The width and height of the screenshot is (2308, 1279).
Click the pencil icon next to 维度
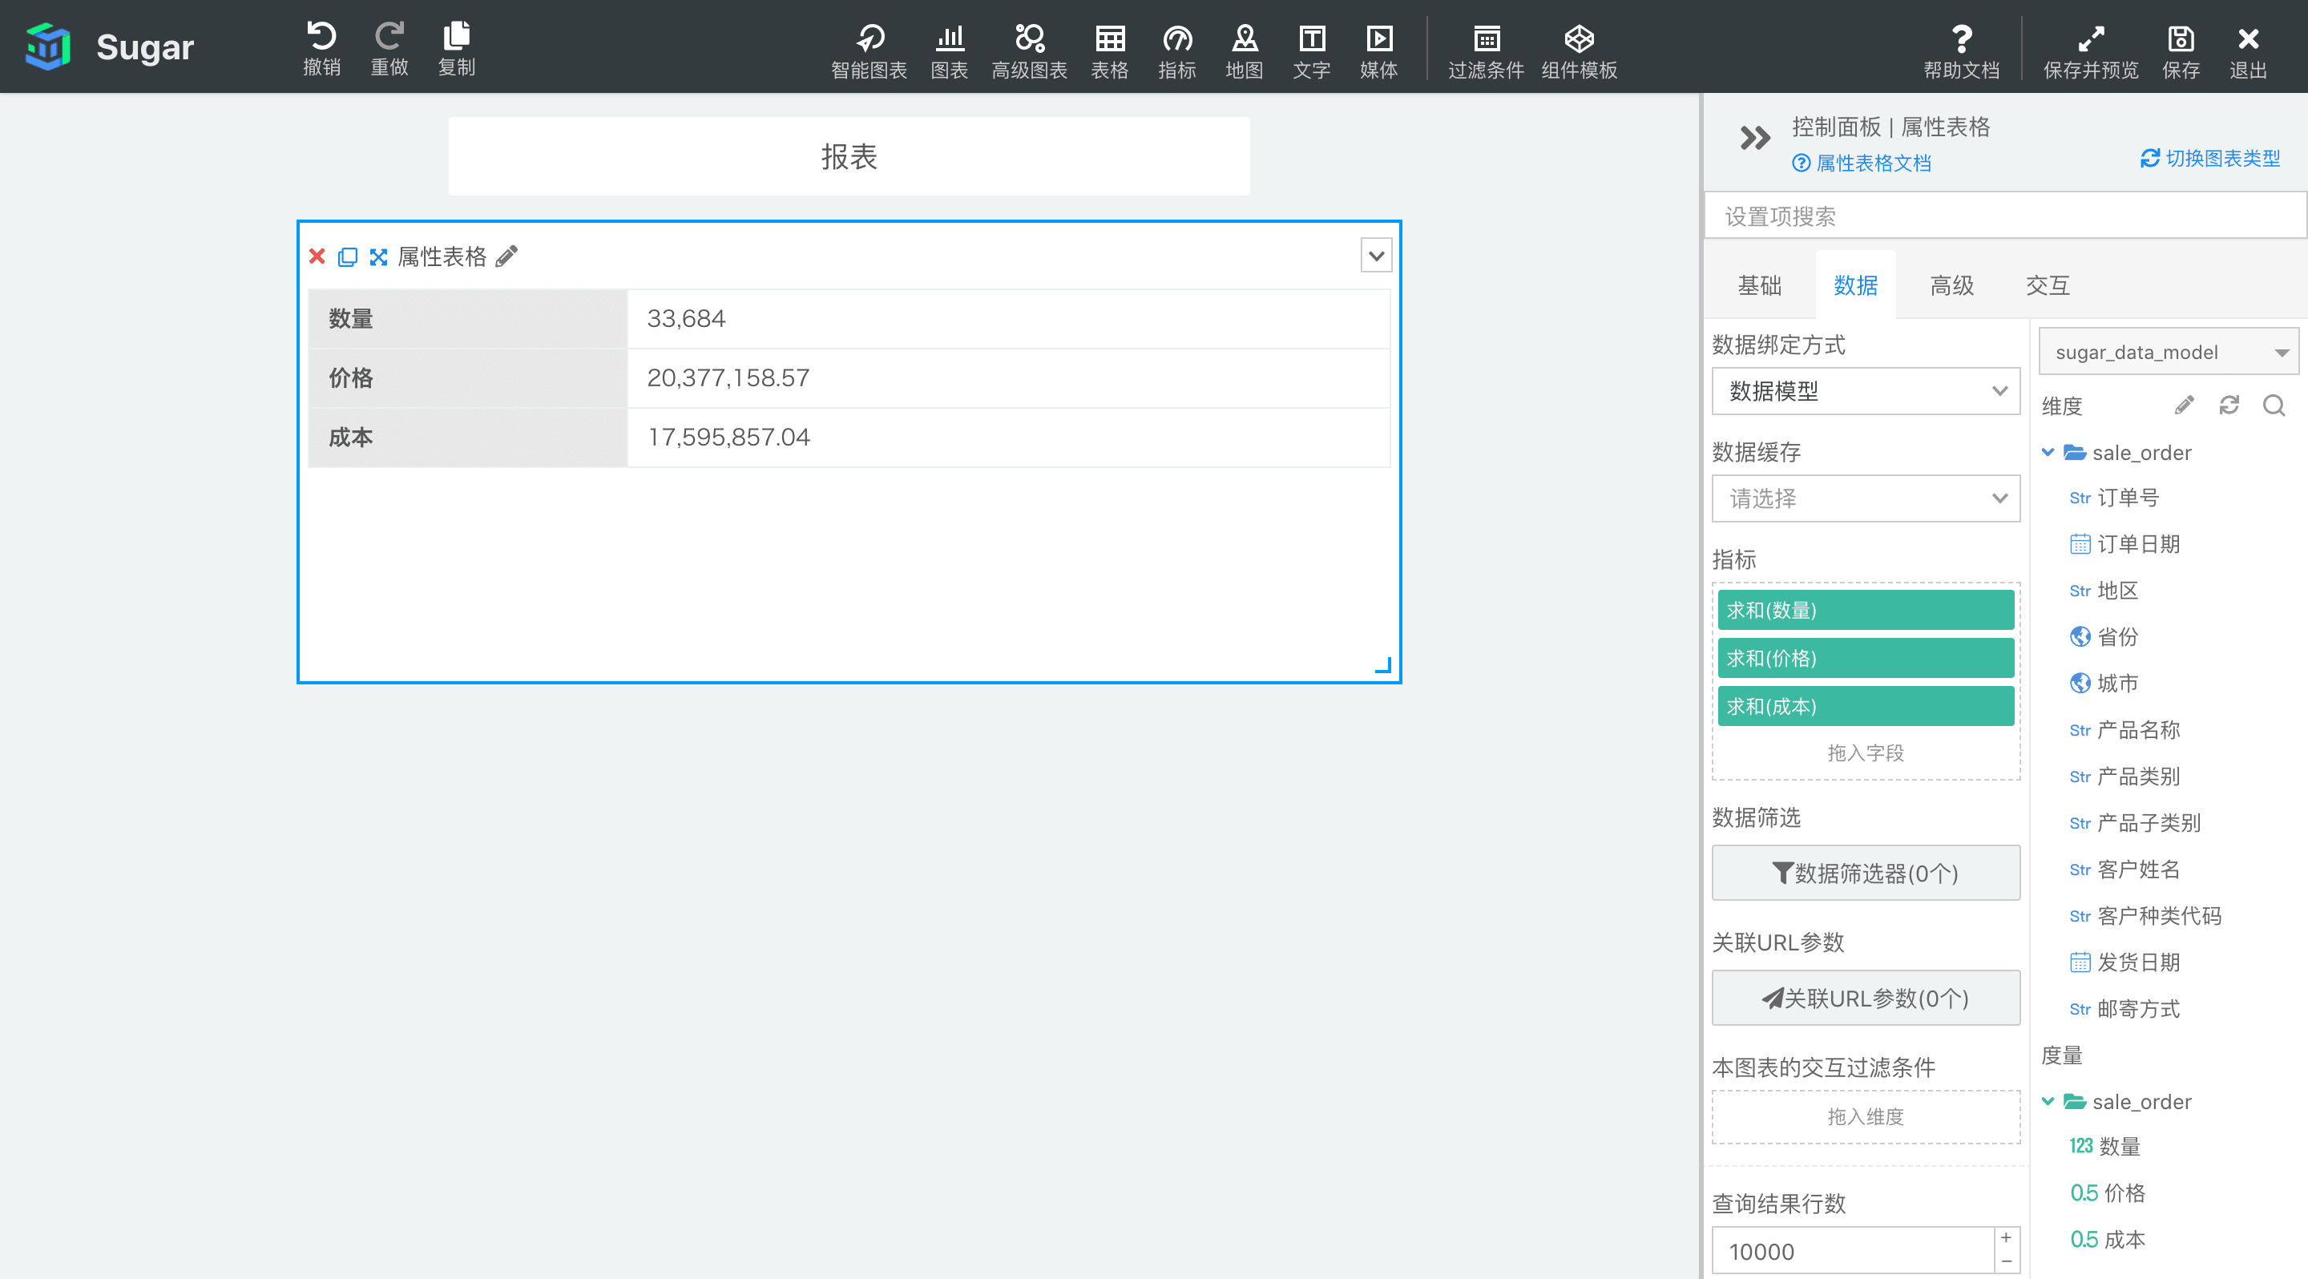[2185, 405]
